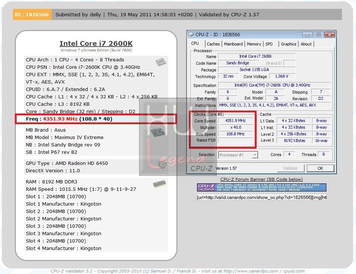Click the Ext. Model 2A value
The image size is (356, 274).
click(x=276, y=98)
